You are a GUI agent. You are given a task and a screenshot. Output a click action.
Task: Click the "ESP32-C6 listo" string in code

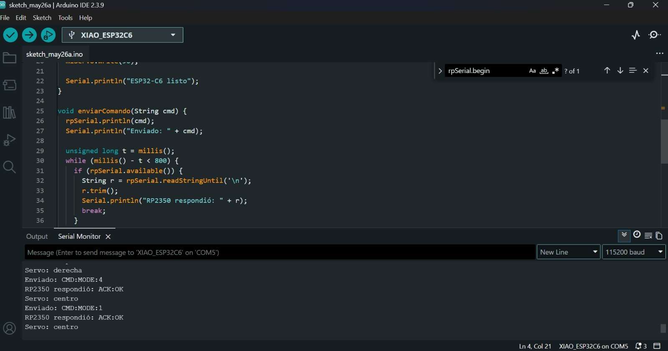[x=159, y=81]
